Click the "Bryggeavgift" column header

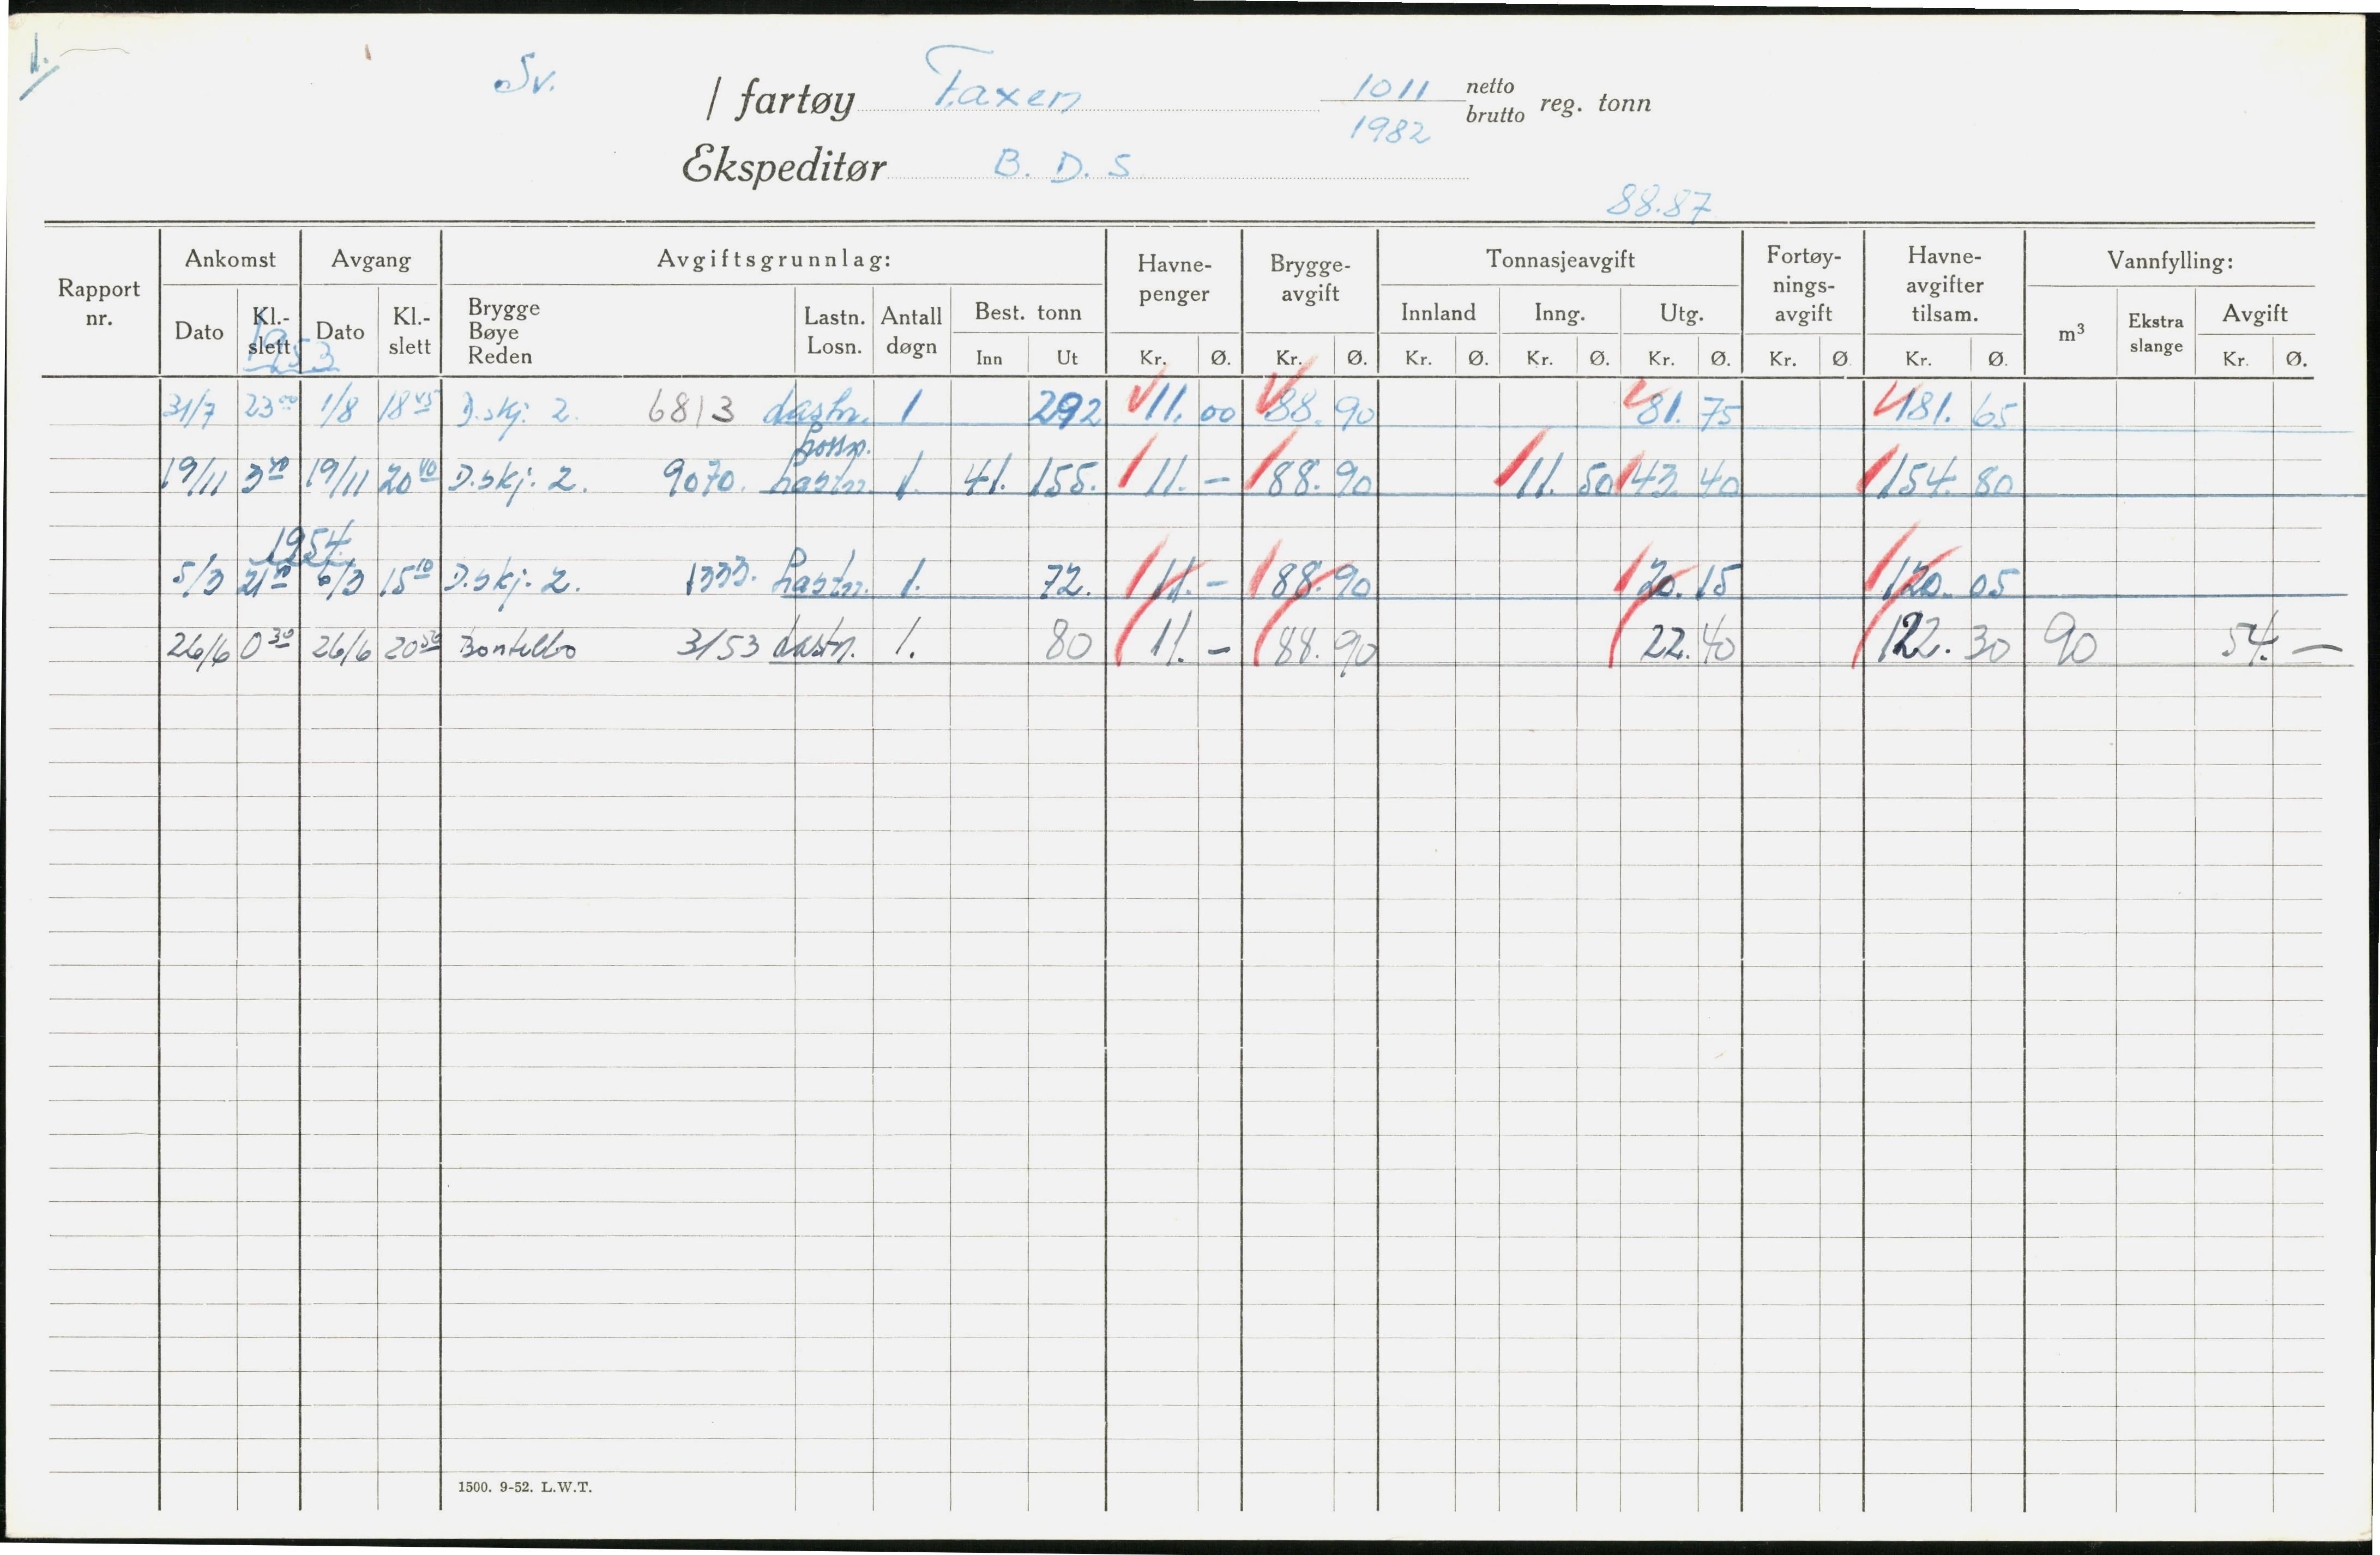point(1310,279)
